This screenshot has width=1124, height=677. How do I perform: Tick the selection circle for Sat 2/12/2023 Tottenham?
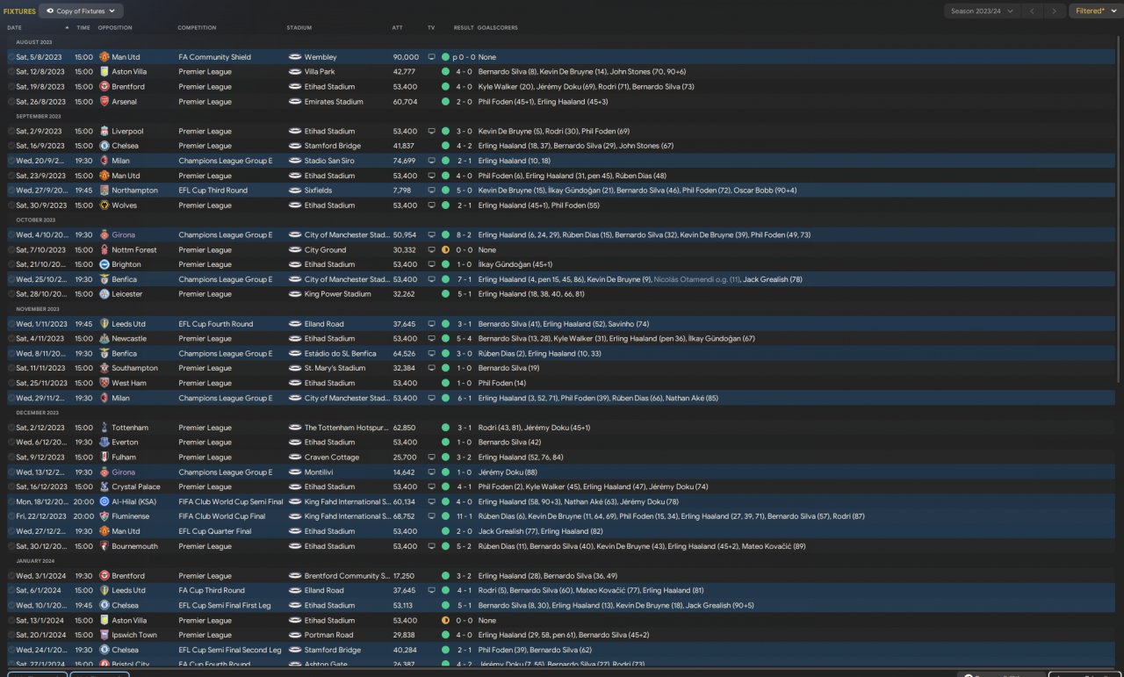(11, 428)
